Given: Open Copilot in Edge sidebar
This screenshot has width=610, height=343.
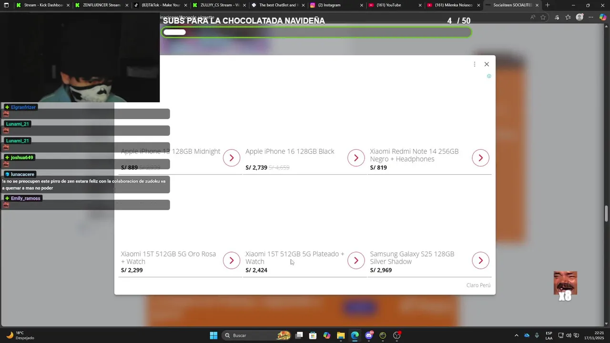Looking at the screenshot, I should [603, 17].
